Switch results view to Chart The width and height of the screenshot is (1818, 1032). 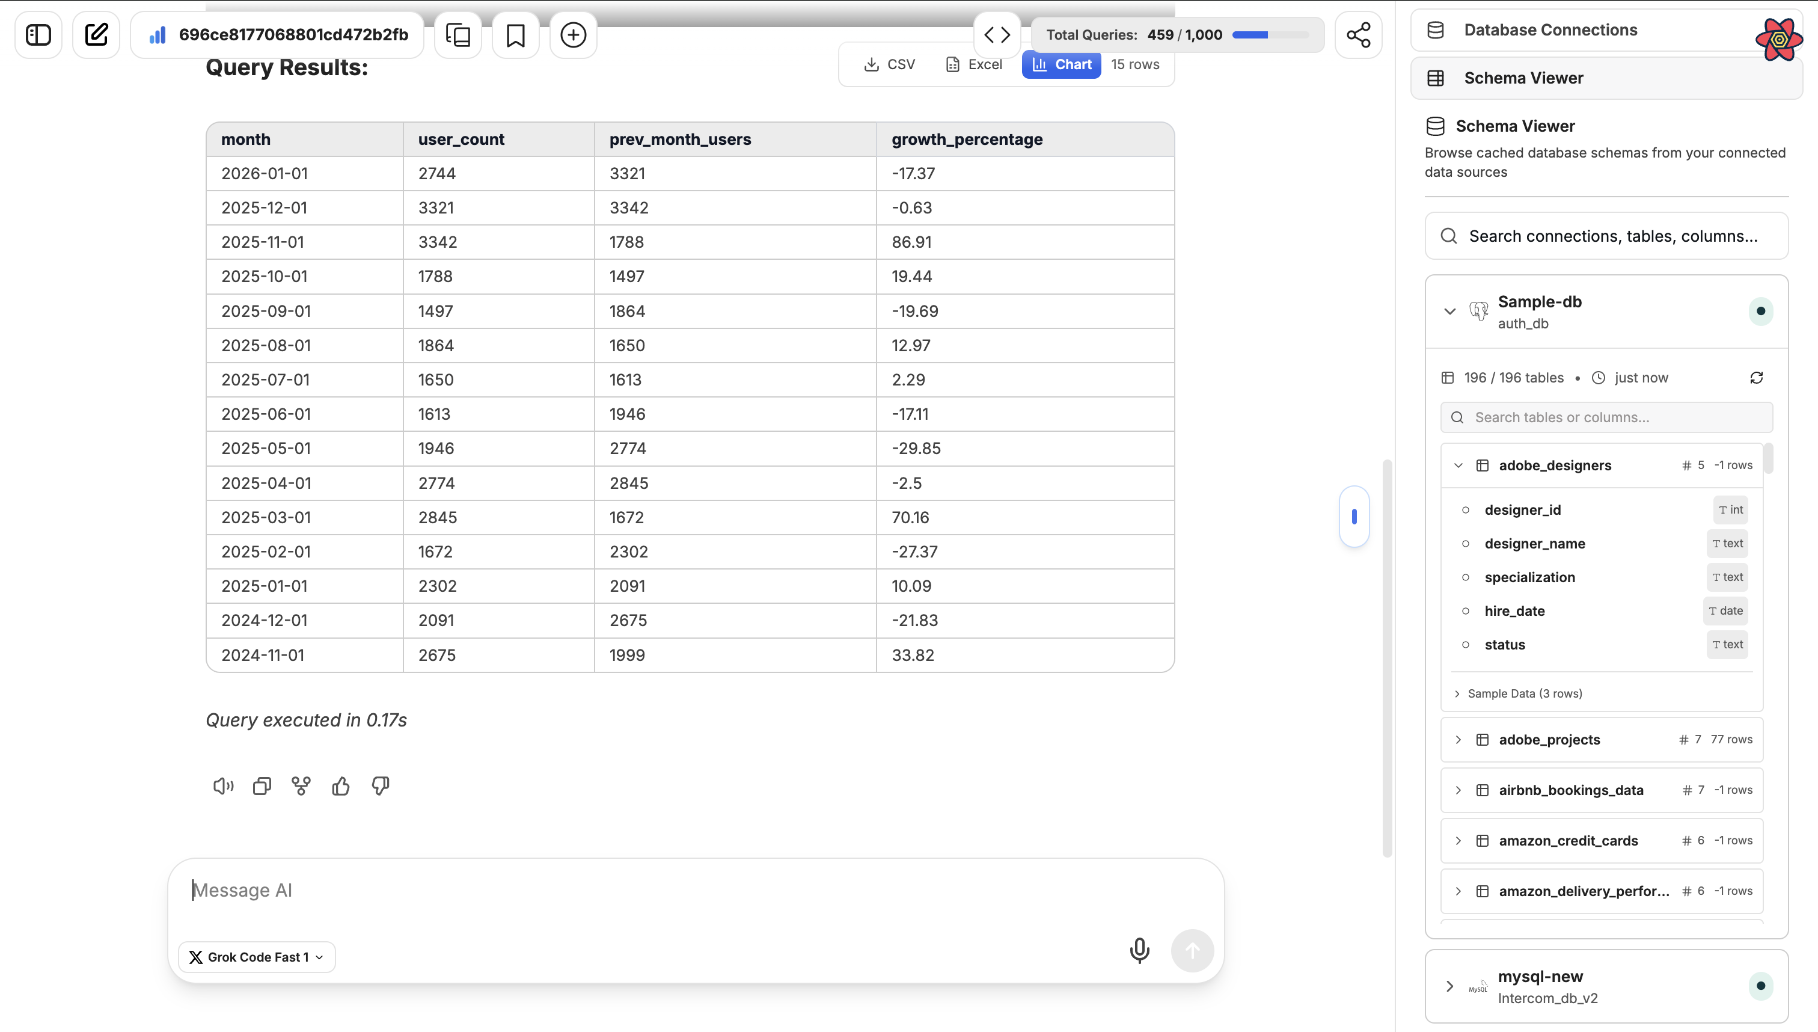(x=1061, y=64)
